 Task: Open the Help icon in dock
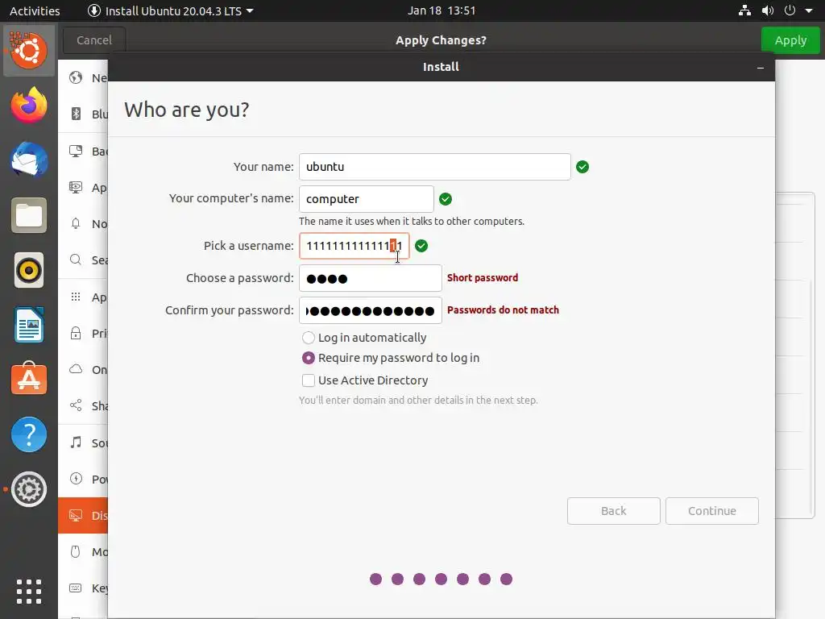[x=29, y=434]
